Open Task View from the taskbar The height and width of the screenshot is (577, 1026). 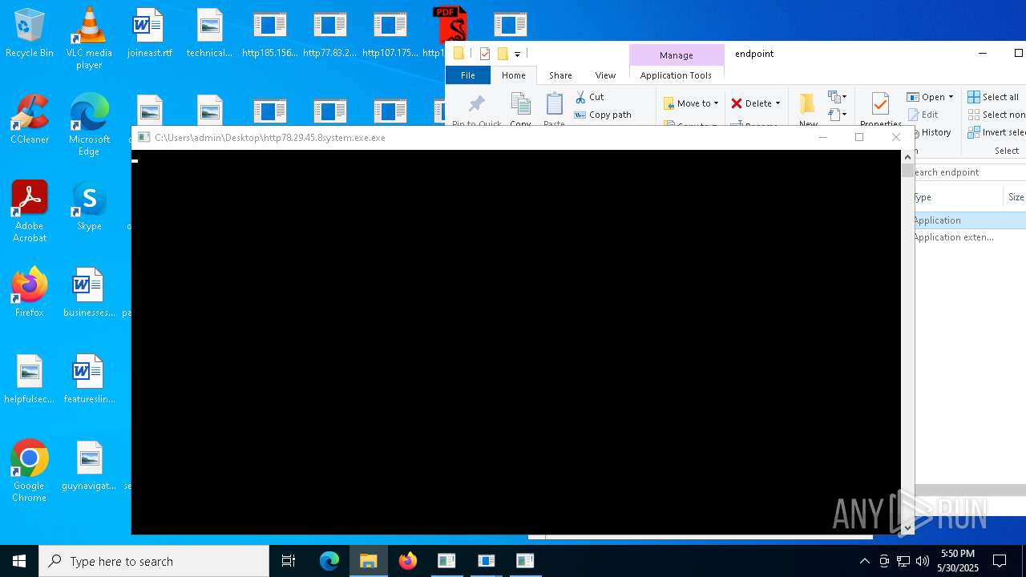coord(289,561)
